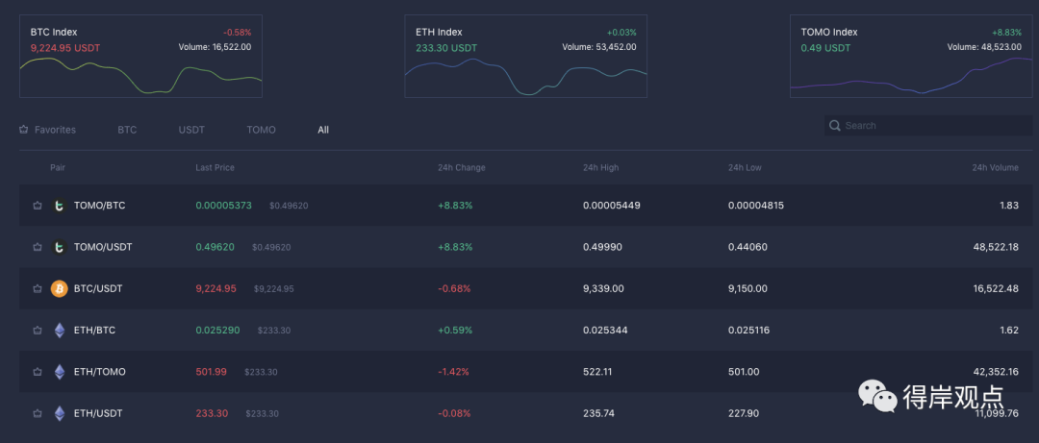1039x443 pixels.
Task: Click the last price 0.00005373
Action: coord(223,206)
